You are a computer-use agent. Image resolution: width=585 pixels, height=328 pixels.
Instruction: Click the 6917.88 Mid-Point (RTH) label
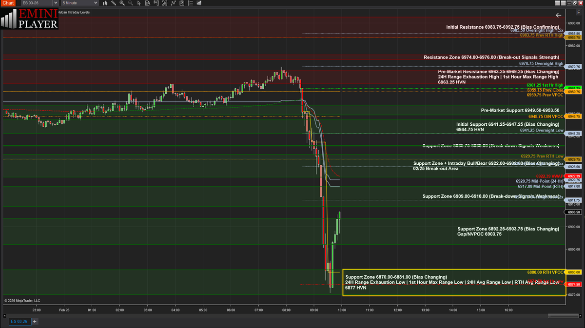(x=541, y=186)
